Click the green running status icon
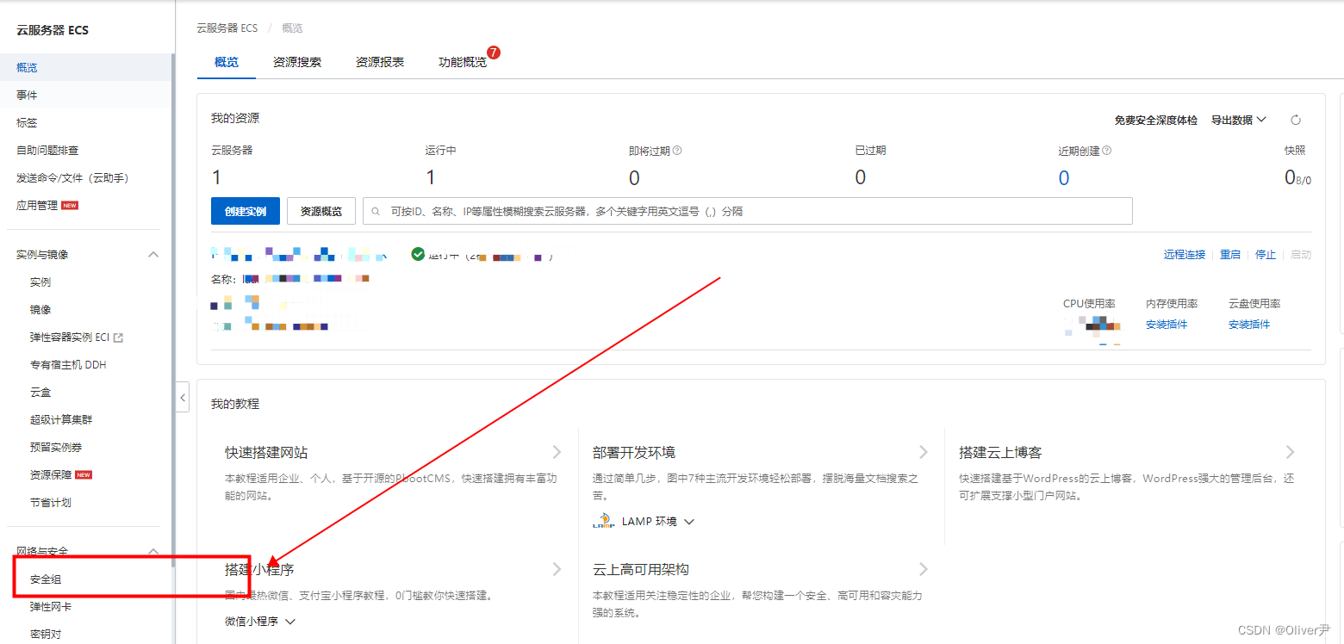The width and height of the screenshot is (1344, 644). click(x=418, y=253)
